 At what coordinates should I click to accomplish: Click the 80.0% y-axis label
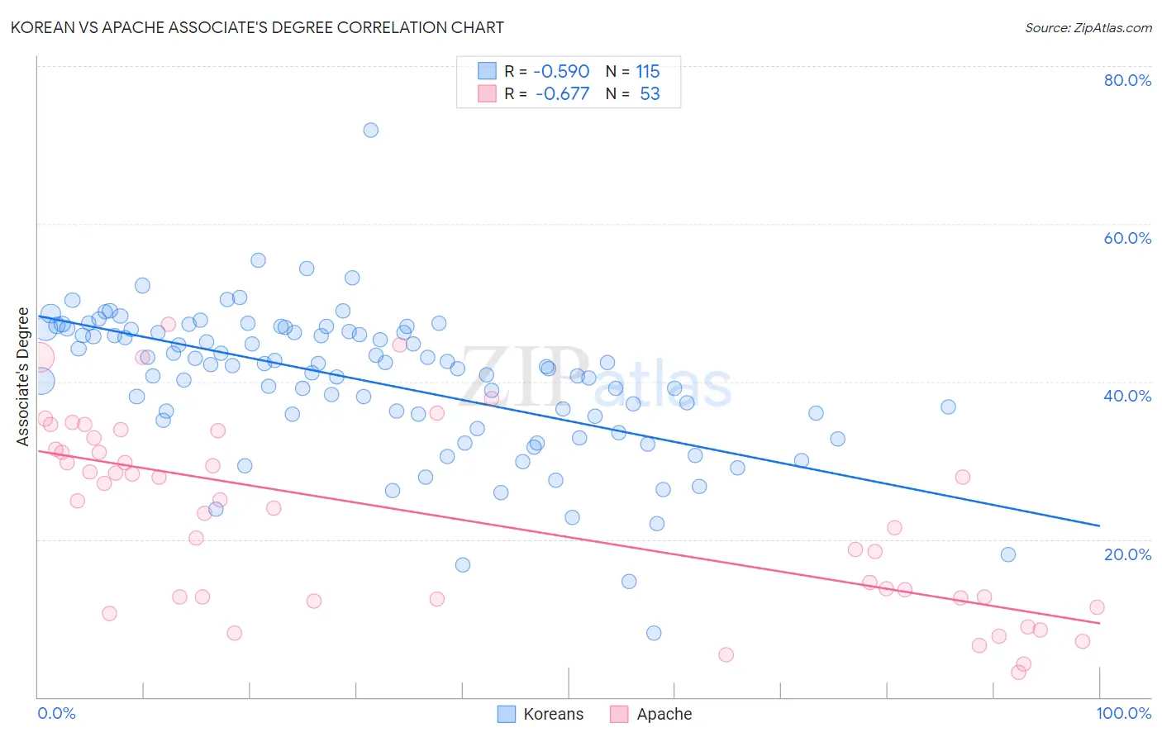pos(1127,80)
